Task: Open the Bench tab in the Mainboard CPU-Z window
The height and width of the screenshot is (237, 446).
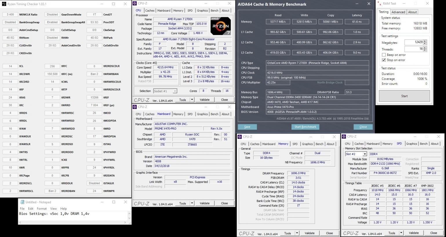Action: coord(214,114)
